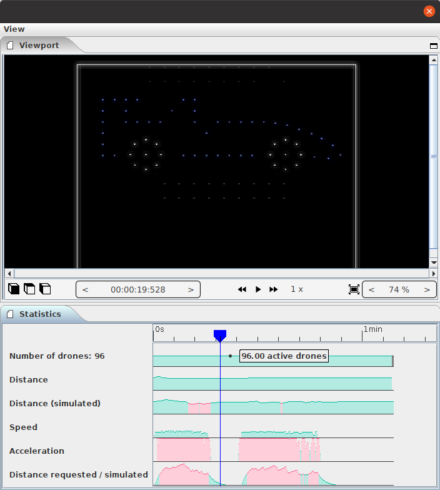Image resolution: width=440 pixels, height=490 pixels.
Task: Click the Distance (simulated) label
Action: click(55, 404)
